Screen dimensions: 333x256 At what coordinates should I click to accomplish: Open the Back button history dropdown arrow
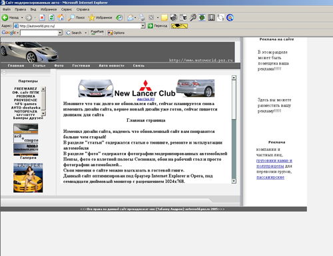pos(22,17)
